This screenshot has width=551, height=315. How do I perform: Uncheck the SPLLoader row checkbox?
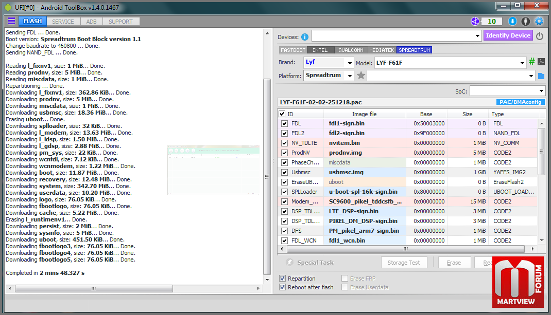pos(284,192)
